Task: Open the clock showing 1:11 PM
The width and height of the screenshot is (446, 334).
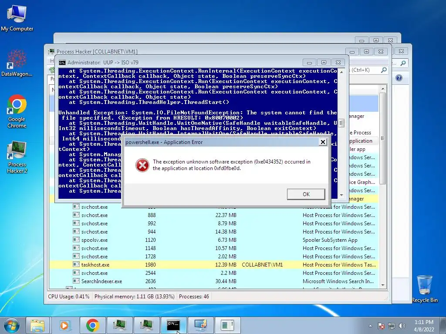Action: click(x=424, y=326)
